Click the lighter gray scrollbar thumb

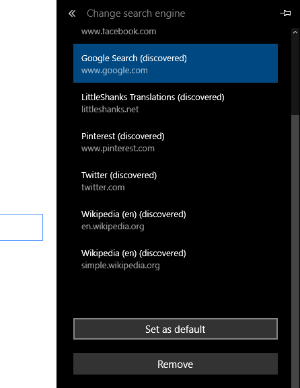[x=295, y=250]
